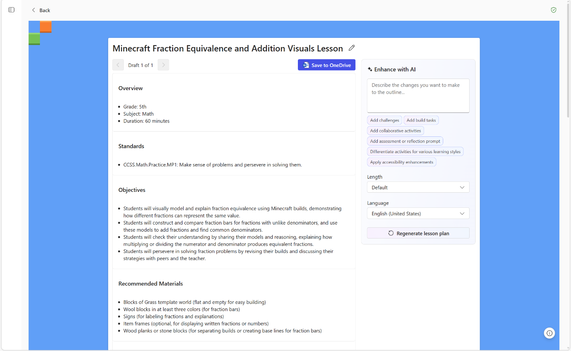The height and width of the screenshot is (351, 571).
Task: Click the 'Students will check their understanding' objective
Action: [228, 241]
